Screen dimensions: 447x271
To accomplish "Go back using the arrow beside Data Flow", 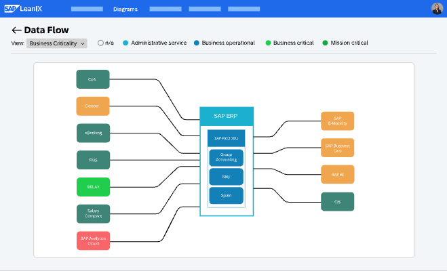I will click(x=16, y=30).
